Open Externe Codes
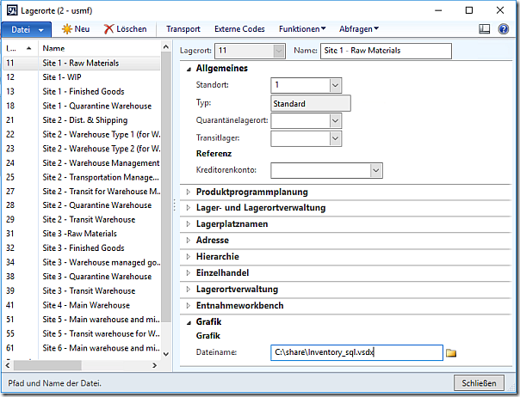Screen dimensions: 520x397 tap(239, 29)
